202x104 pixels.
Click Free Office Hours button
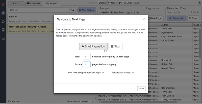pyautogui.click(x=129, y=3)
